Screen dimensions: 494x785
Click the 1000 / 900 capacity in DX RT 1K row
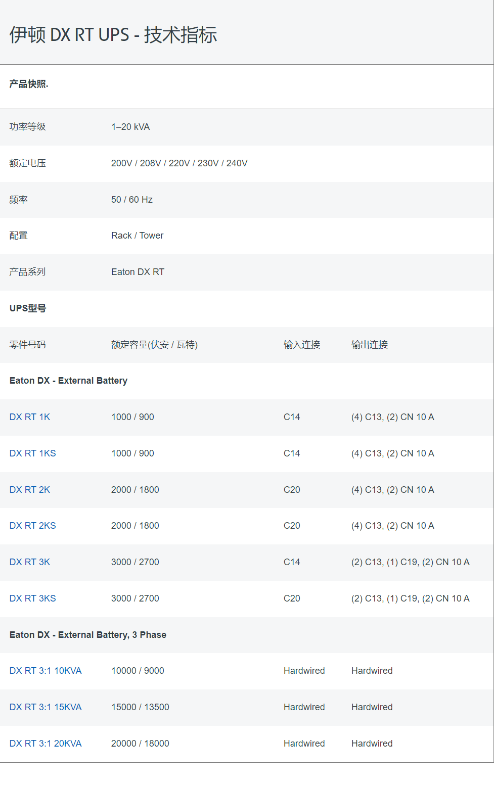click(x=133, y=417)
